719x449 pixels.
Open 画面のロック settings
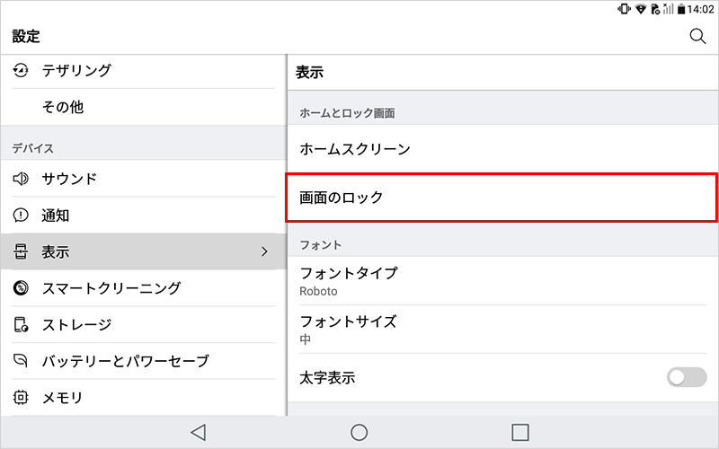[x=502, y=198]
